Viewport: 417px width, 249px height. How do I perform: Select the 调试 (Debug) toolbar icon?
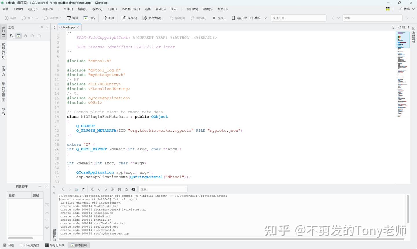point(71,18)
